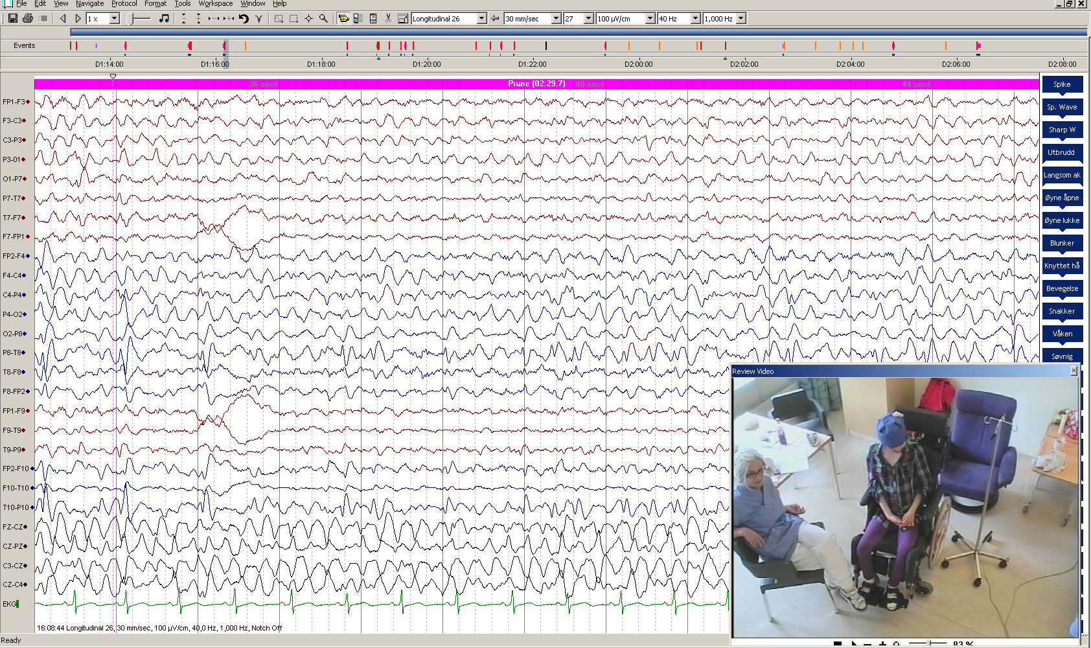This screenshot has height=648, width=1091.
Task: Click the document page icon in toolbar
Action: tap(373, 19)
